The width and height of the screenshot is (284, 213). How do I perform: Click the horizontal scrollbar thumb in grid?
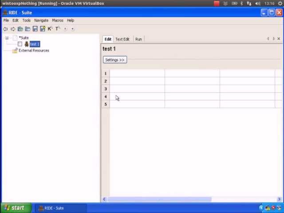coord(160,199)
